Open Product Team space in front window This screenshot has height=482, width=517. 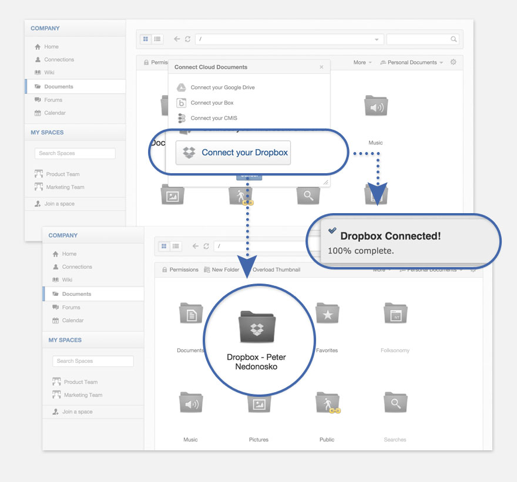pos(75,382)
